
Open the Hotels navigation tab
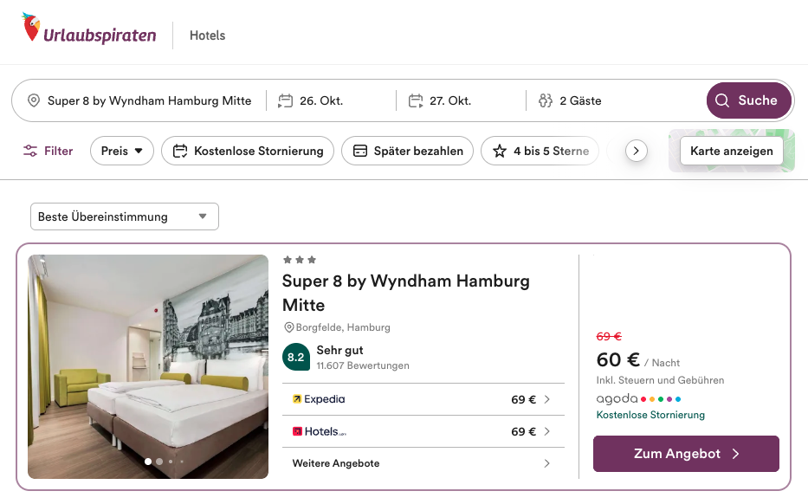(x=207, y=36)
